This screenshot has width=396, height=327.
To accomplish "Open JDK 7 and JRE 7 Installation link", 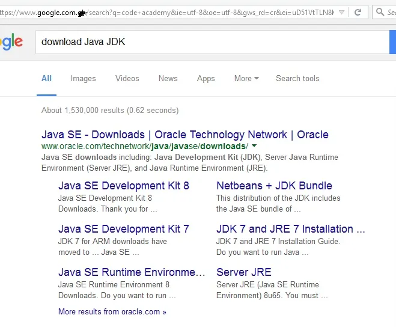I will pyautogui.click(x=291, y=229).
